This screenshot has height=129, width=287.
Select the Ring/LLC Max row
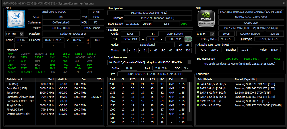coord(54,105)
